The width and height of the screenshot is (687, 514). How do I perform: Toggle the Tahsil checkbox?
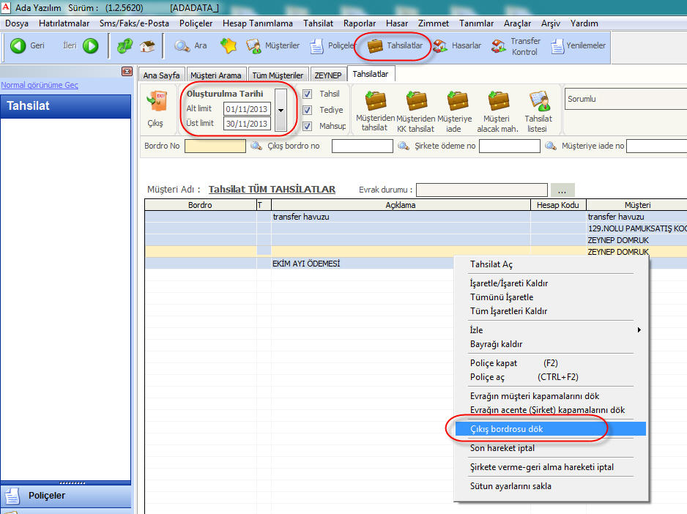pyautogui.click(x=308, y=94)
